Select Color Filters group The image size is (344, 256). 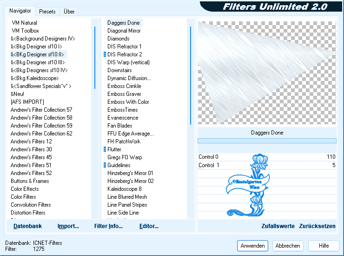[23, 197]
